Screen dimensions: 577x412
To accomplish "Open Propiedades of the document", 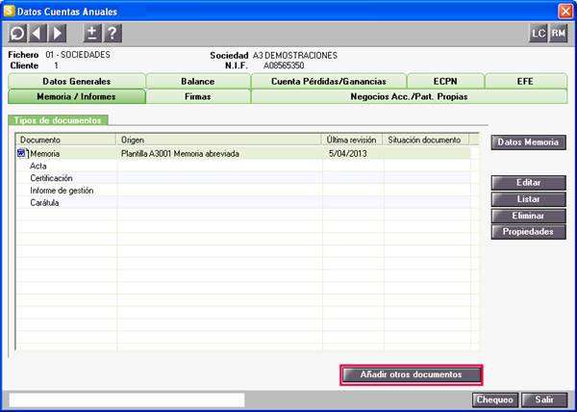I will [x=528, y=232].
